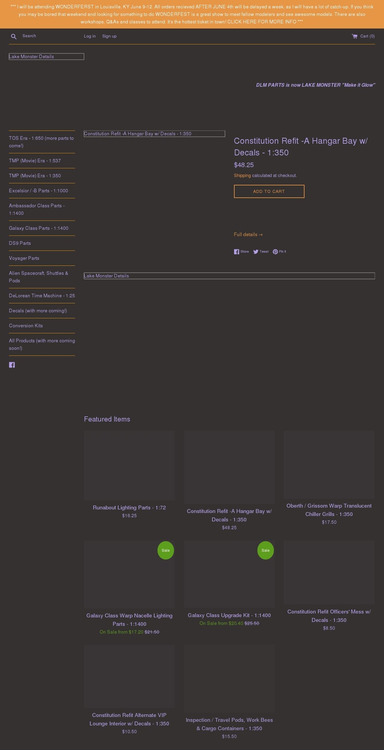The image size is (384, 750).
Task: Open Galaxy Class Upgrade Kit - 1:1400 product
Action: [229, 615]
